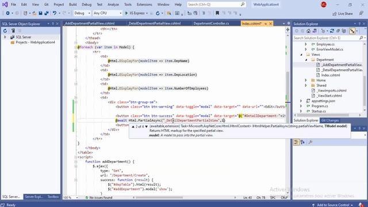This screenshot has width=368, height=207.
Task: Click the Collapse All icon in Solution Explorer
Action: point(338,31)
